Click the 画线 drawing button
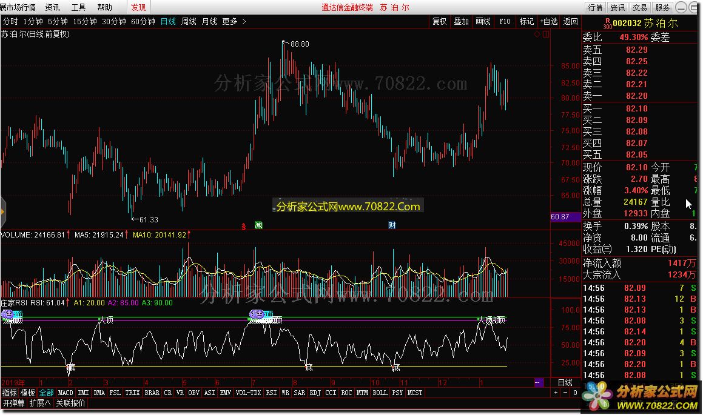Image resolution: width=703 pixels, height=415 pixels. pos(483,21)
